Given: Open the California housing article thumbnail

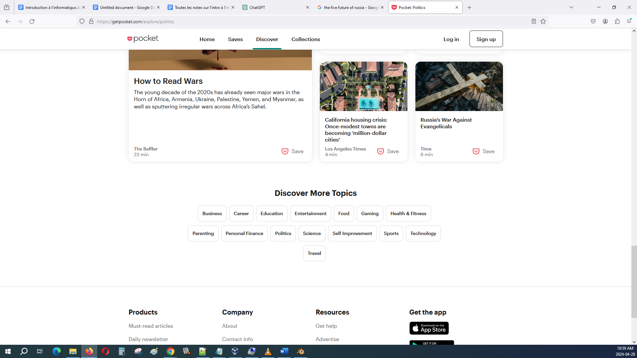Looking at the screenshot, I should pos(363,87).
